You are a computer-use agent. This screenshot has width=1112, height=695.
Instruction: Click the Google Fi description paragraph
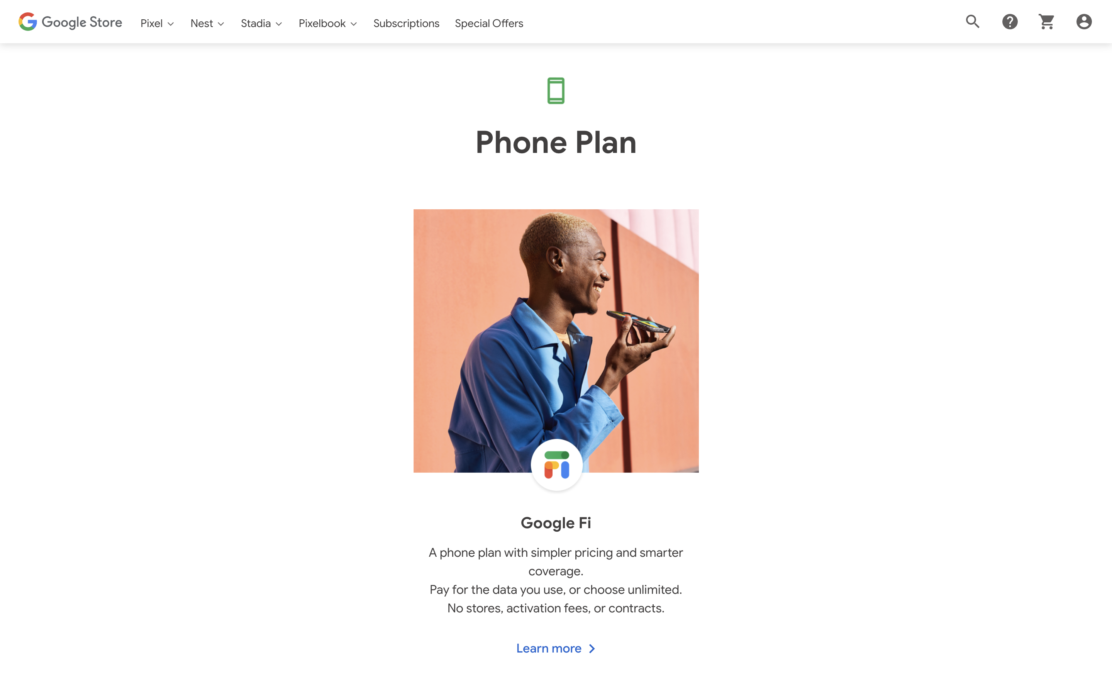(556, 580)
